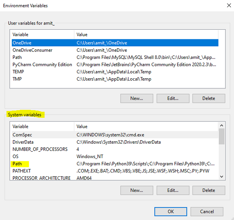Click Value column header in User variables
Image resolution: width=234 pixels, height=220 pixels.
148,35
